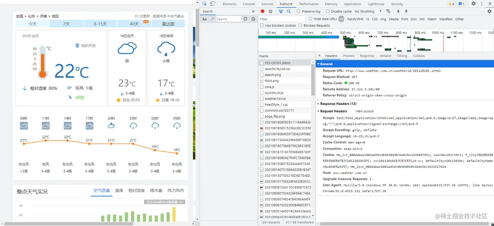Toggle the device toolbar icon
This screenshot has height=226, width=494.
tap(212, 4)
